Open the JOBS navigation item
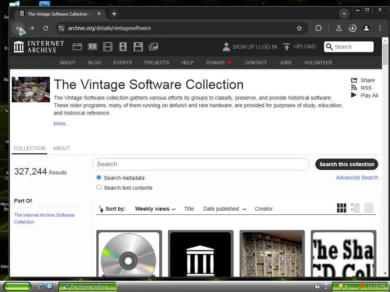This screenshot has width=390, height=292. click(x=285, y=63)
